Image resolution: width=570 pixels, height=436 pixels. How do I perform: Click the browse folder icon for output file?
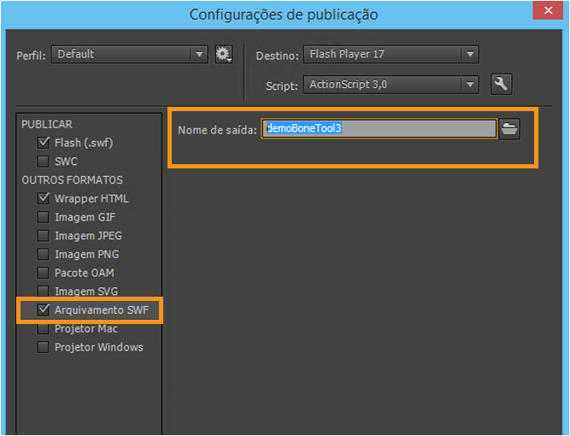pos(509,129)
